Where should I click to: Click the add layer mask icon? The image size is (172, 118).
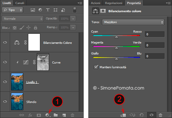[x=39, y=115]
